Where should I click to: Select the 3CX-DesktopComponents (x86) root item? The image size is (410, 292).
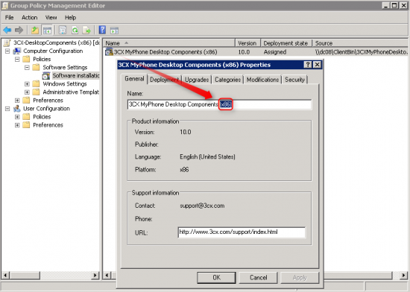tap(57, 42)
